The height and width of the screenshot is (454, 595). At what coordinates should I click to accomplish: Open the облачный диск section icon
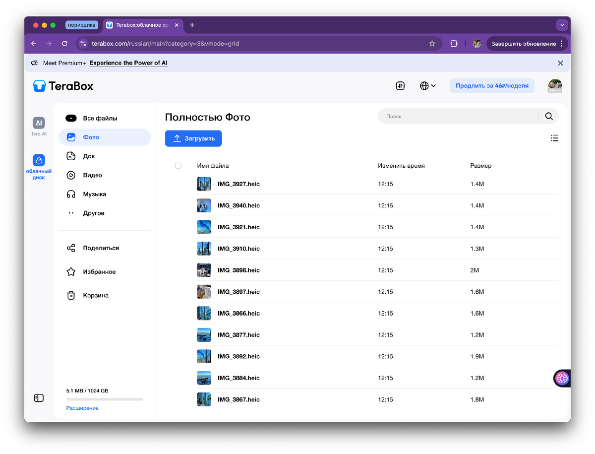coord(39,160)
